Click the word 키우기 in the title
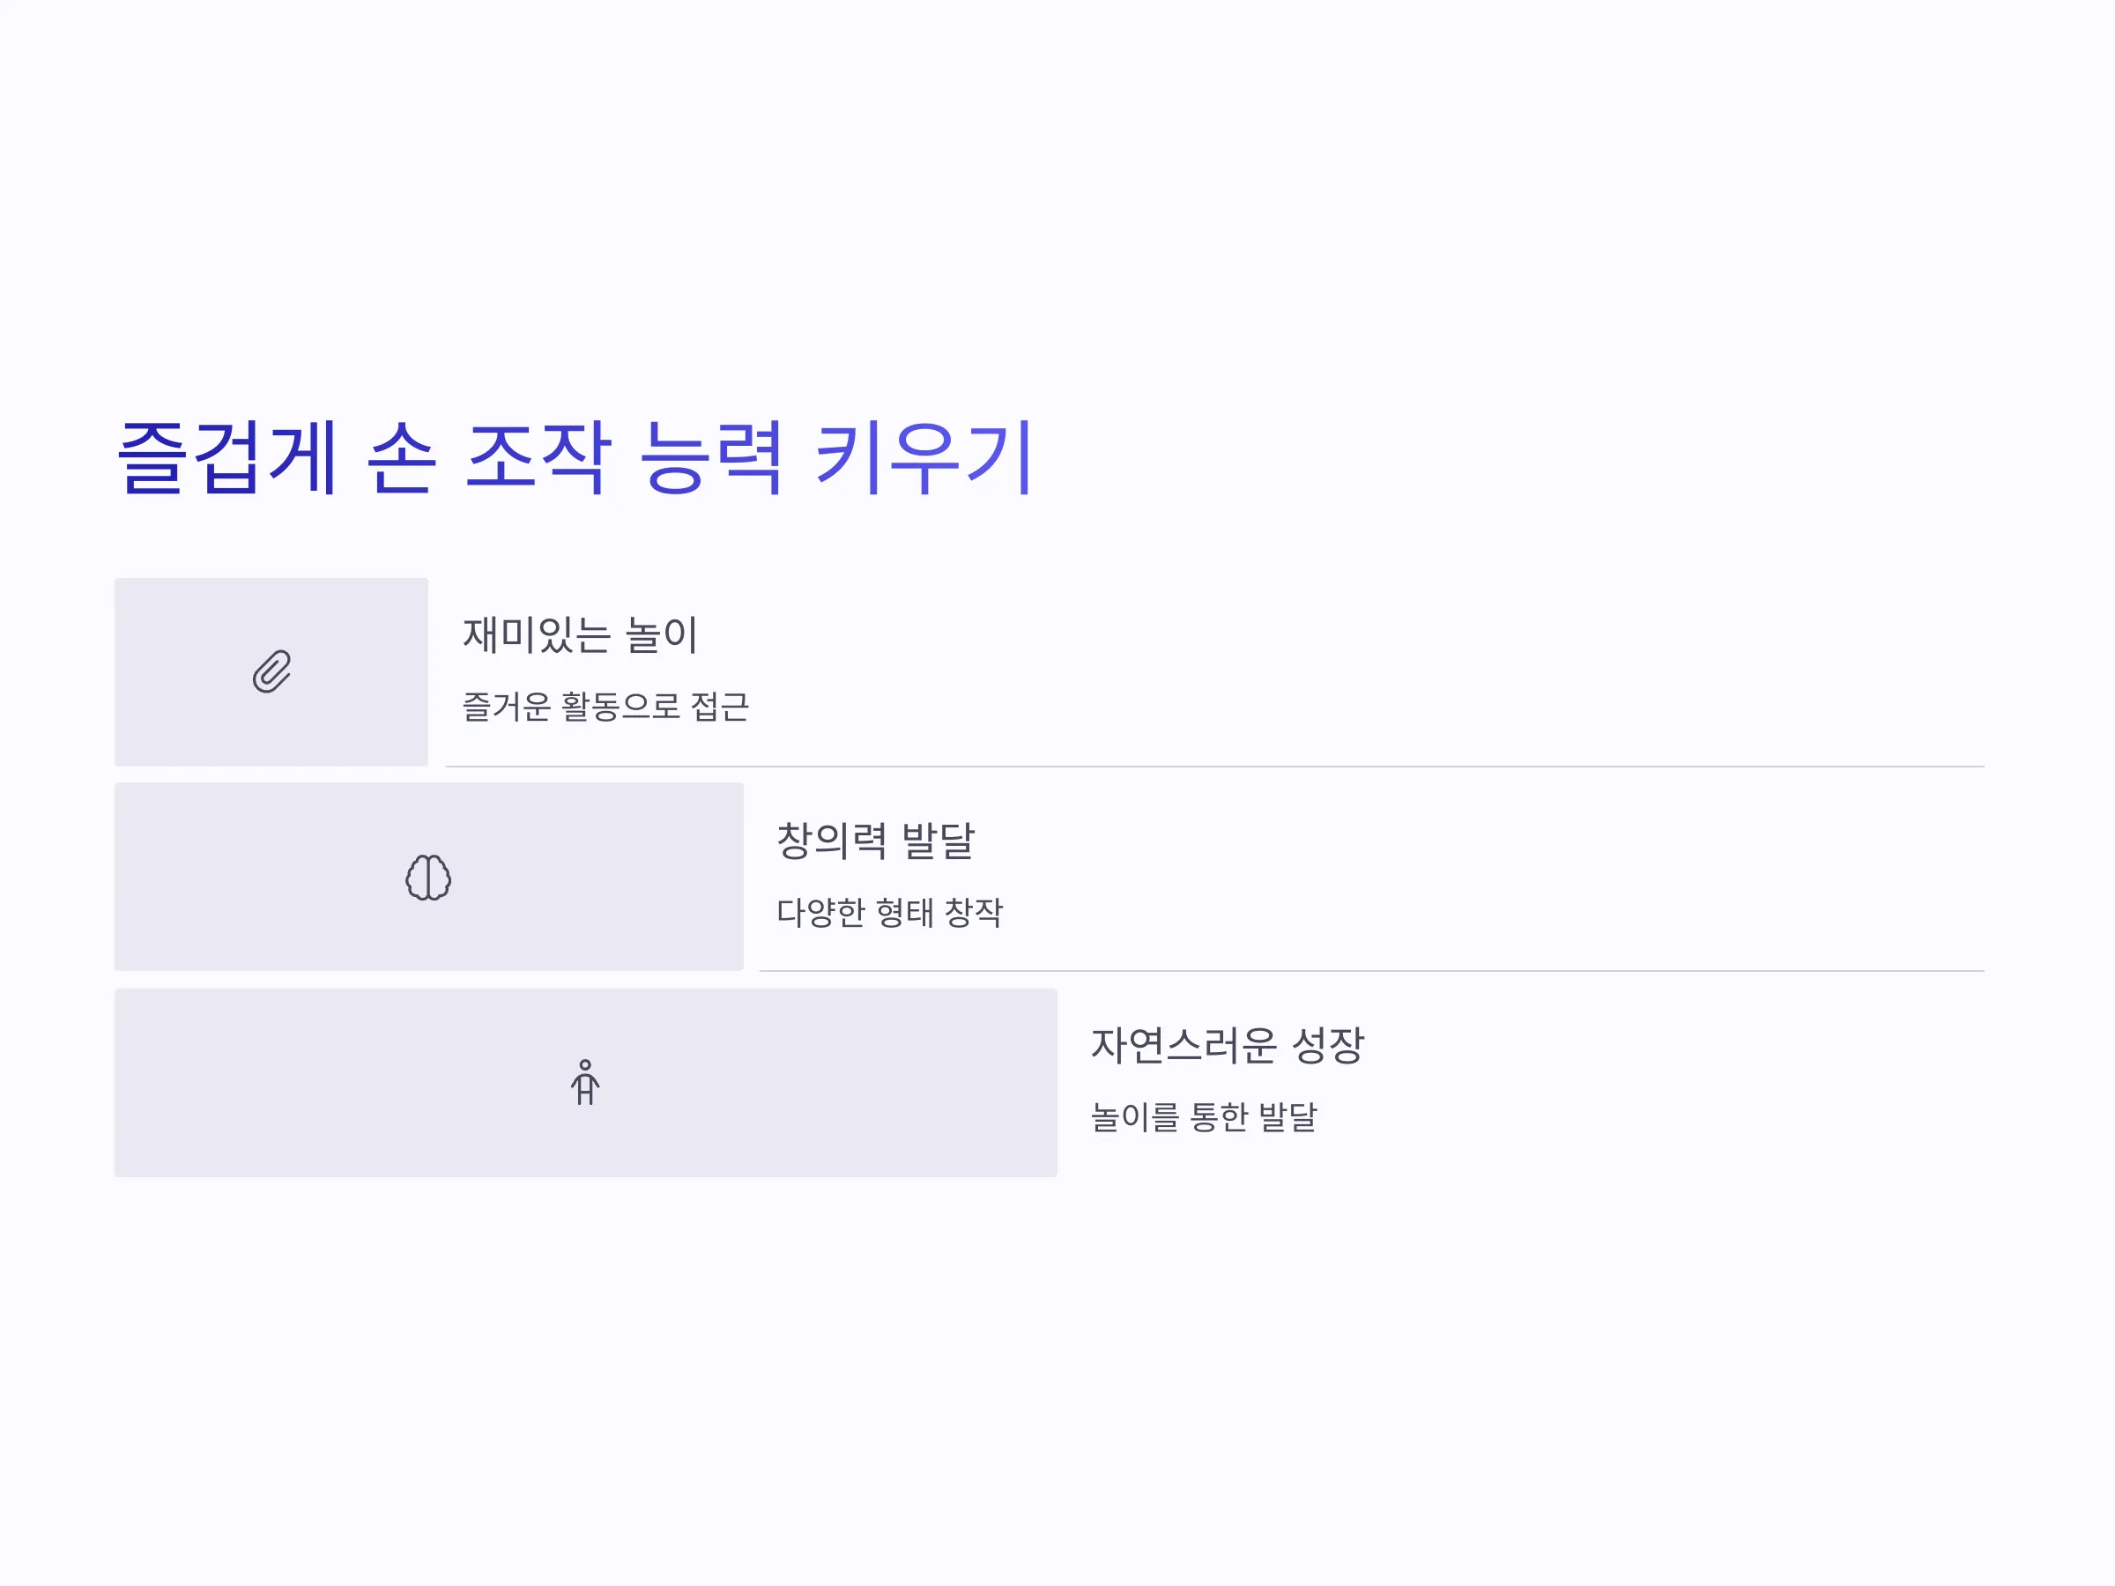Screen dimensions: 2115x1586 coord(924,457)
